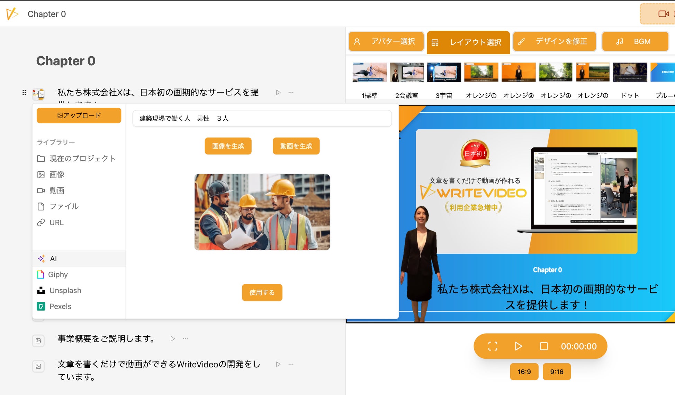Switch to 9:16 aspect ratio
Viewport: 675px width, 395px height.
(556, 372)
